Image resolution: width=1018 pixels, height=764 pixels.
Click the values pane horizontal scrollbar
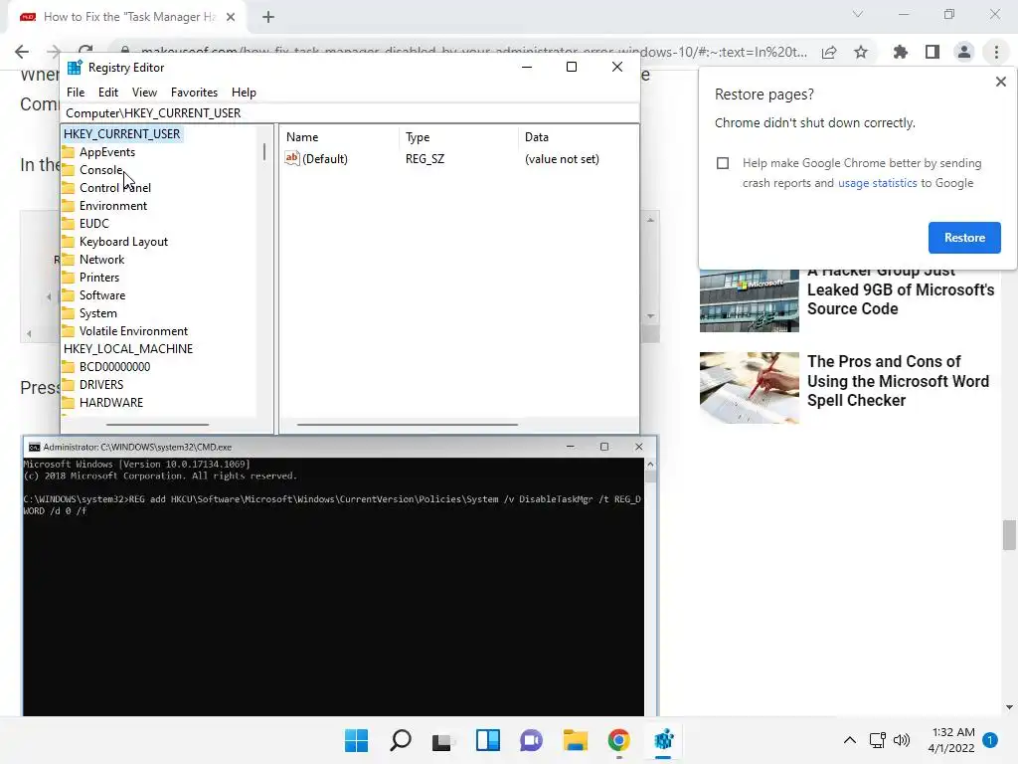[x=407, y=424]
